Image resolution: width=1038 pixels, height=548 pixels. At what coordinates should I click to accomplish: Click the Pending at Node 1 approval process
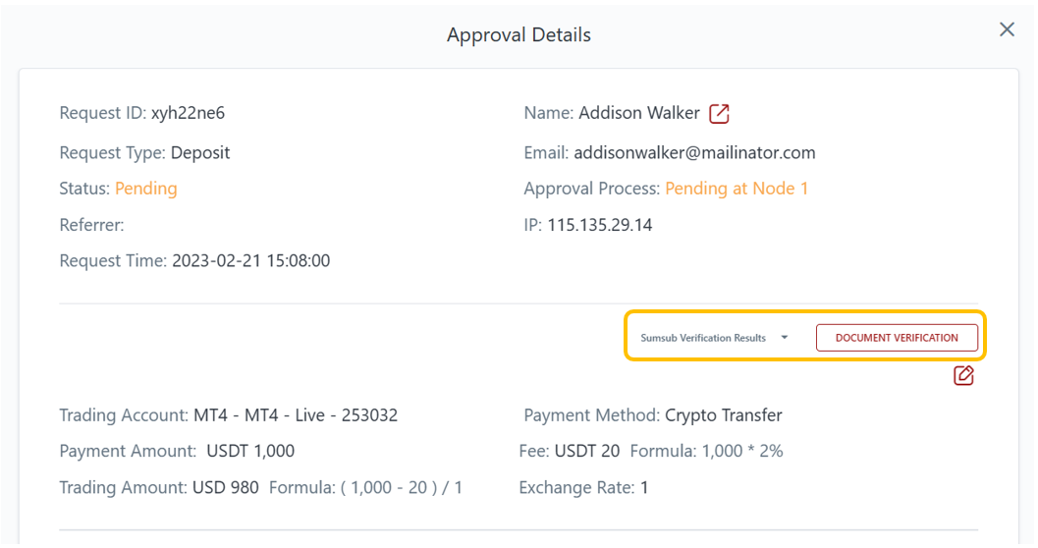(x=737, y=189)
